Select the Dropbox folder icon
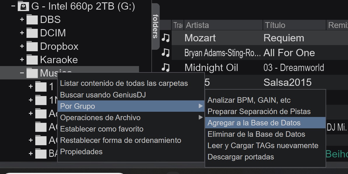 32,46
